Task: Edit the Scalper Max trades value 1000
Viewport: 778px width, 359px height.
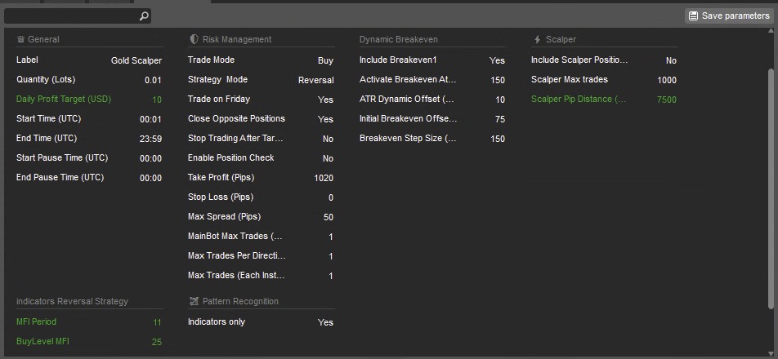Action: (x=667, y=80)
